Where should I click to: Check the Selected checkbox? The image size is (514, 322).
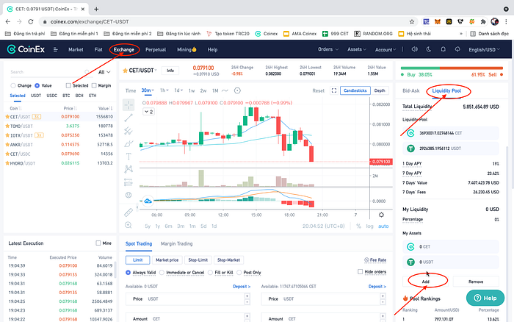68,86
